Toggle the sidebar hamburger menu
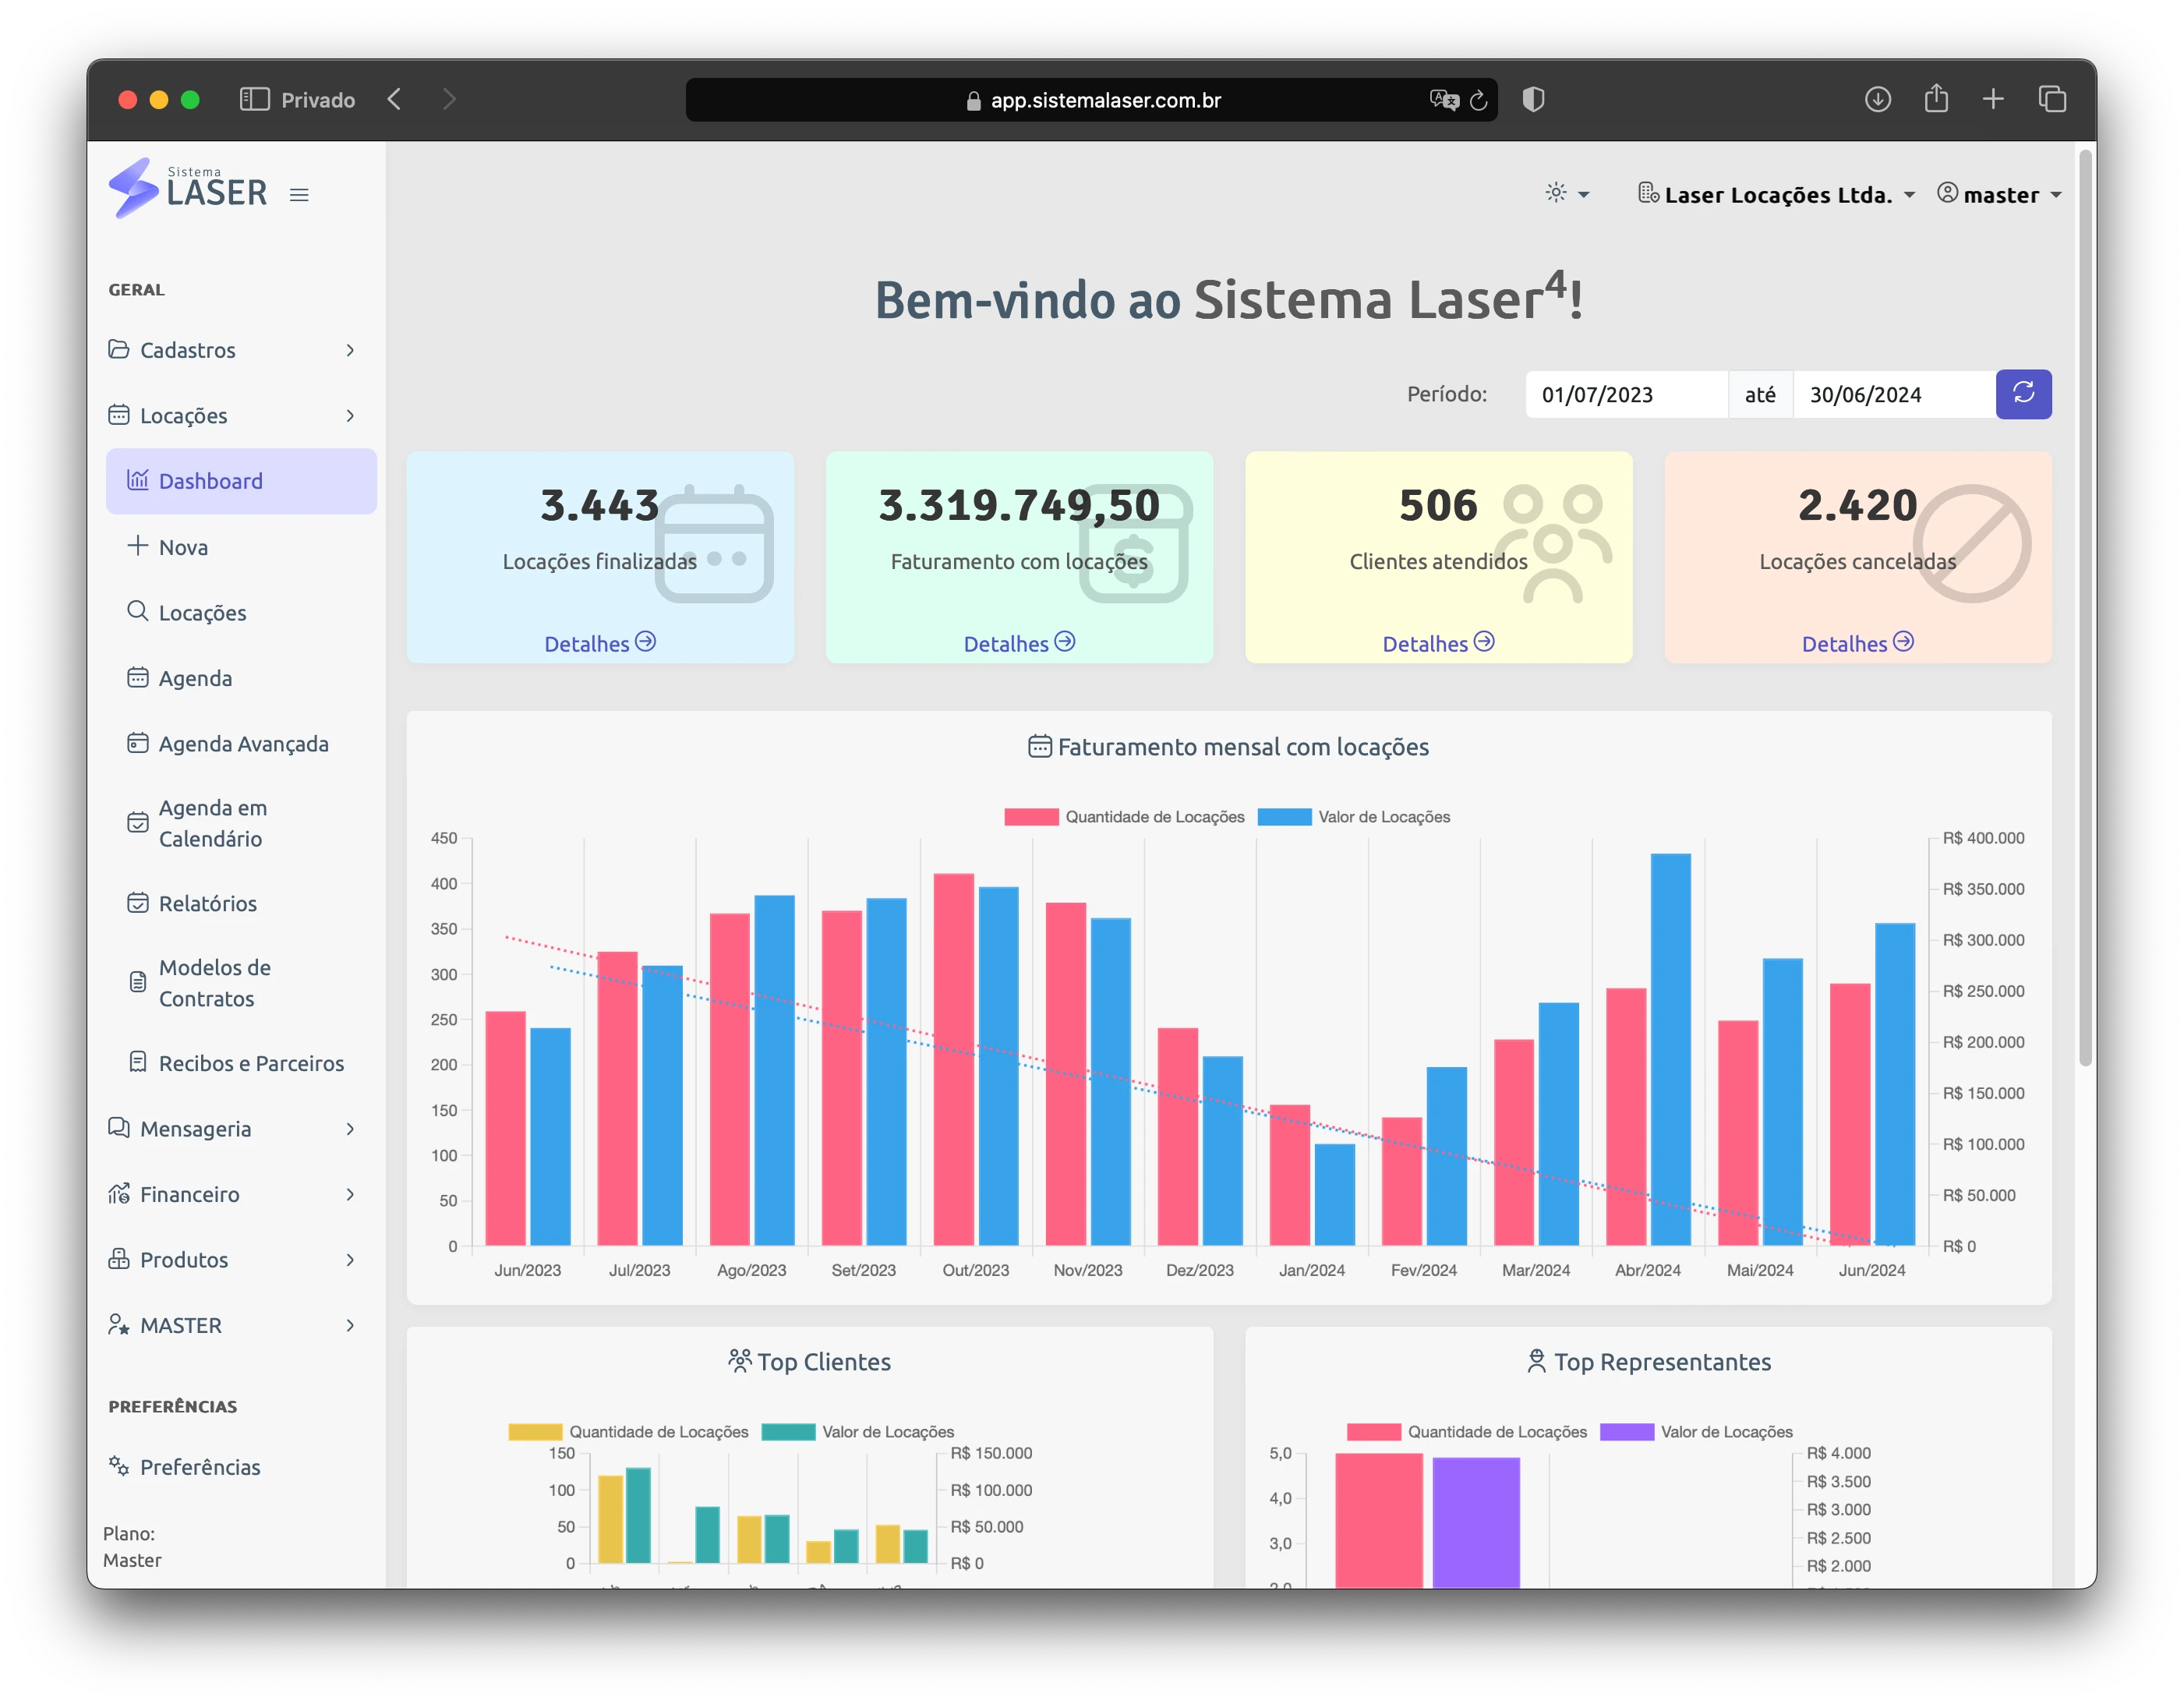The height and width of the screenshot is (1704, 2184). [x=299, y=195]
